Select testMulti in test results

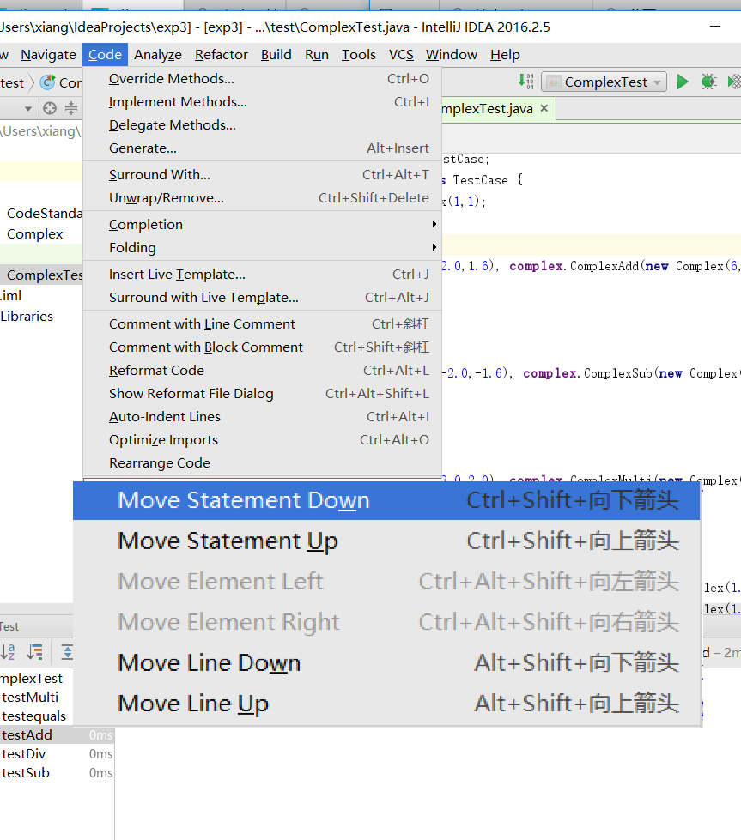(x=30, y=697)
